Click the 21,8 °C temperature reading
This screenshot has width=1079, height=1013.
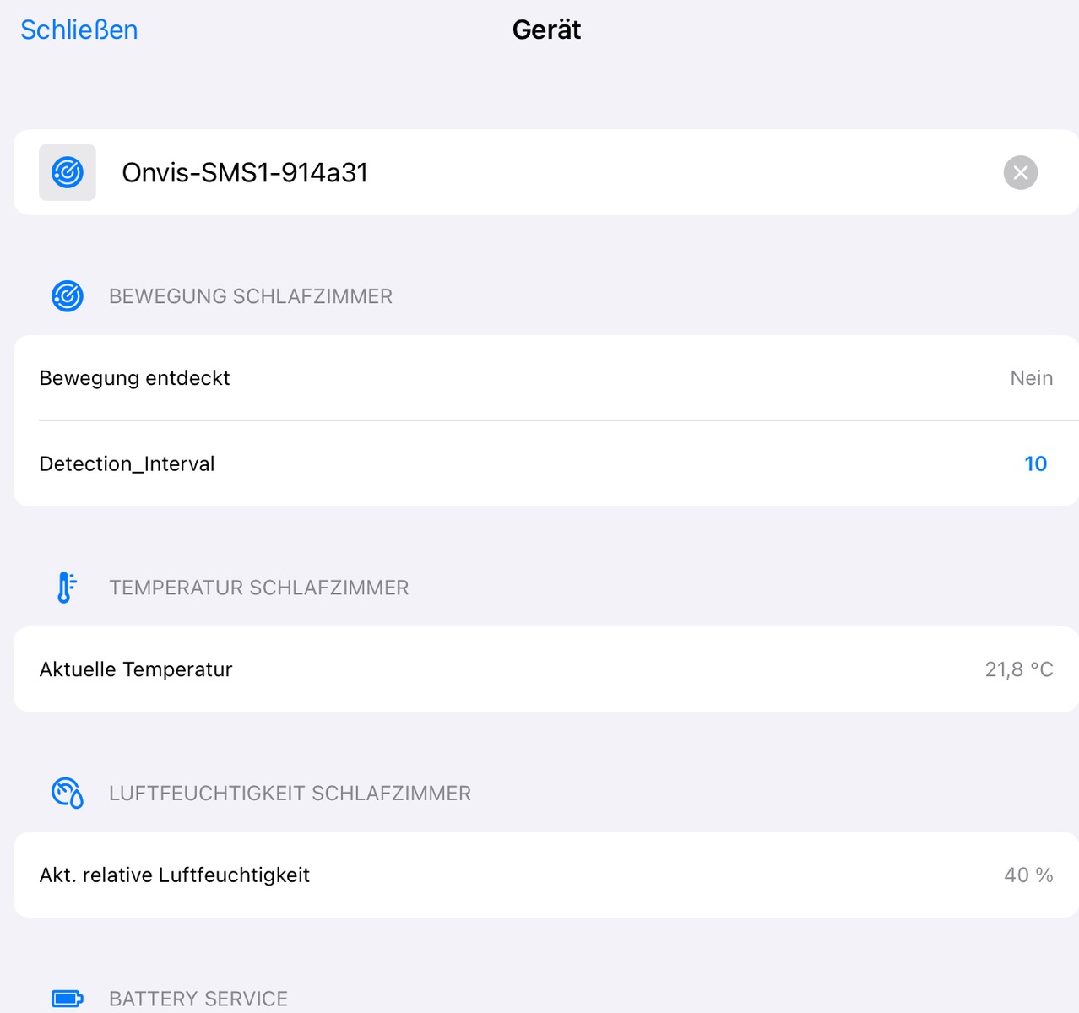click(1018, 669)
